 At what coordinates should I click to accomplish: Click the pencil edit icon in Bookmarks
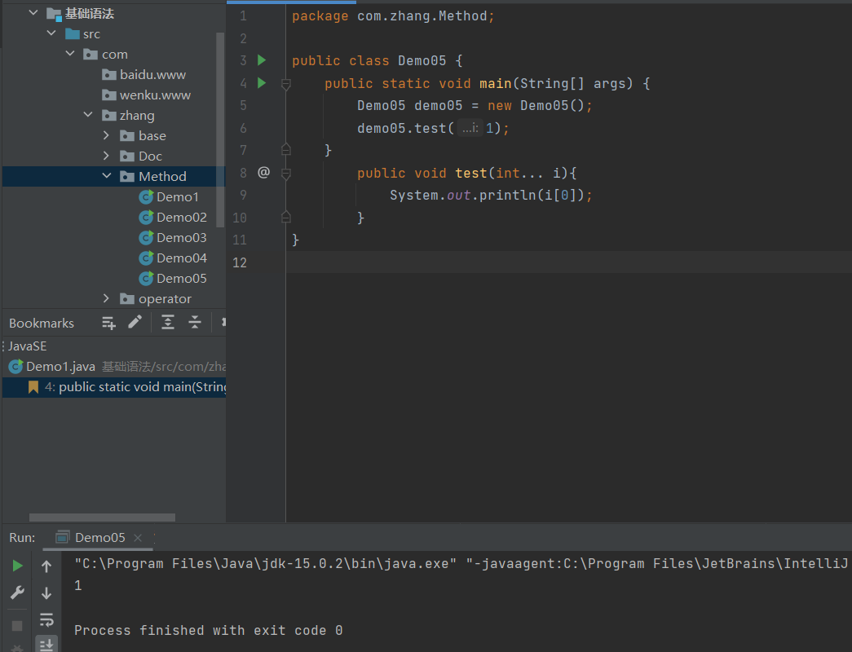pos(135,322)
